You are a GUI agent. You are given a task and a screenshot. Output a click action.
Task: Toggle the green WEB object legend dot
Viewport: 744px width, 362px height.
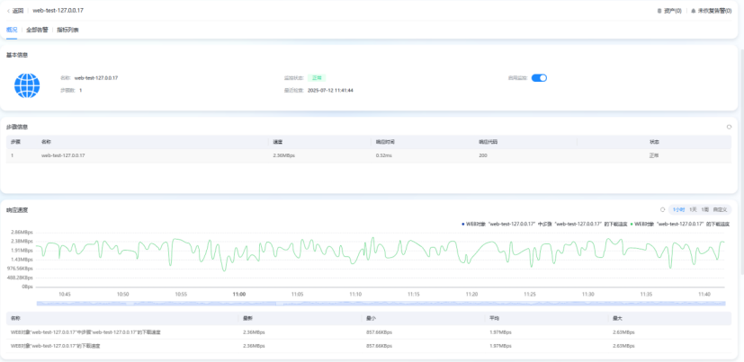coord(631,223)
